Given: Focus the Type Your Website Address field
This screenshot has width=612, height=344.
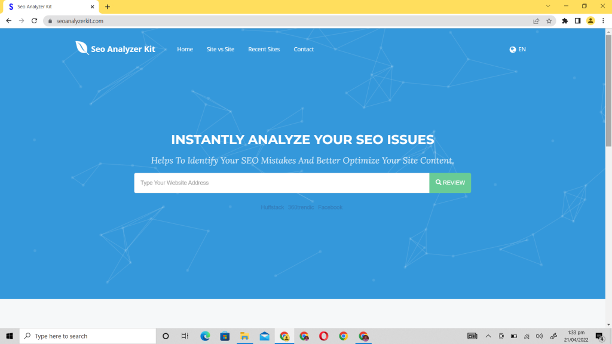Looking at the screenshot, I should (x=281, y=183).
